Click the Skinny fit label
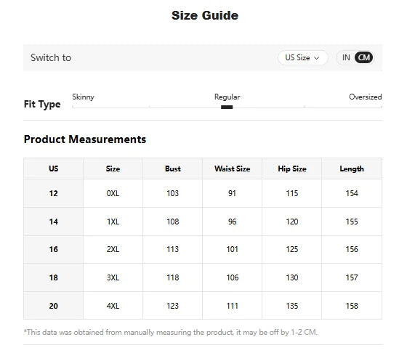This screenshot has height=353, width=399. [x=83, y=97]
